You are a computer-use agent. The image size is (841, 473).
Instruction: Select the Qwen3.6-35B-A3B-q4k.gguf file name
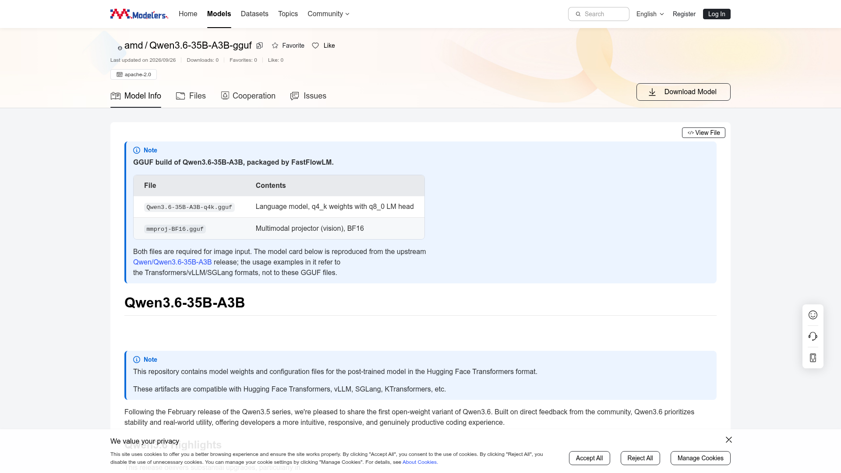(189, 207)
